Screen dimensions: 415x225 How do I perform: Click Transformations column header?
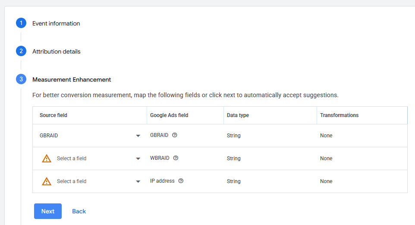[x=340, y=115]
